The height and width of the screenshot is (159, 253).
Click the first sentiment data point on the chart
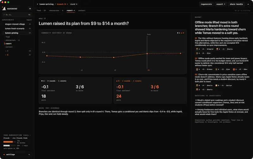tap(47, 56)
